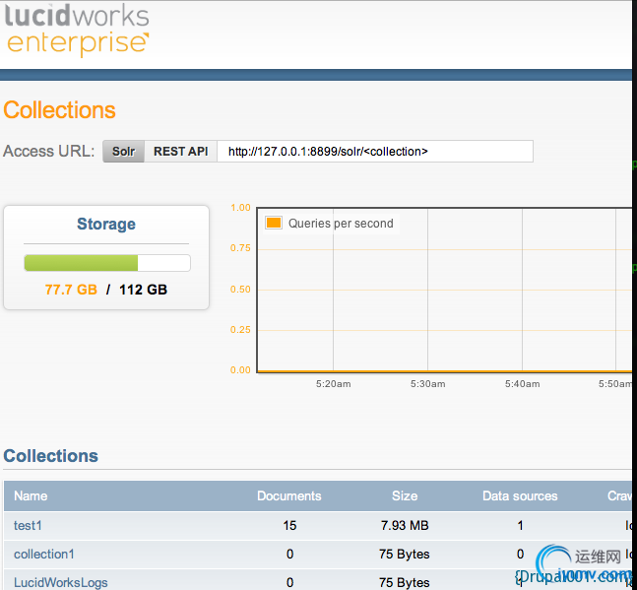The image size is (637, 590).
Task: Click the 5:20am chart axis label
Action: (334, 384)
